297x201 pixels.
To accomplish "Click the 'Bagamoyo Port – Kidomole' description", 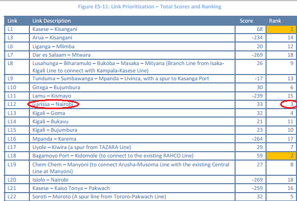I will pyautogui.click(x=113, y=156).
